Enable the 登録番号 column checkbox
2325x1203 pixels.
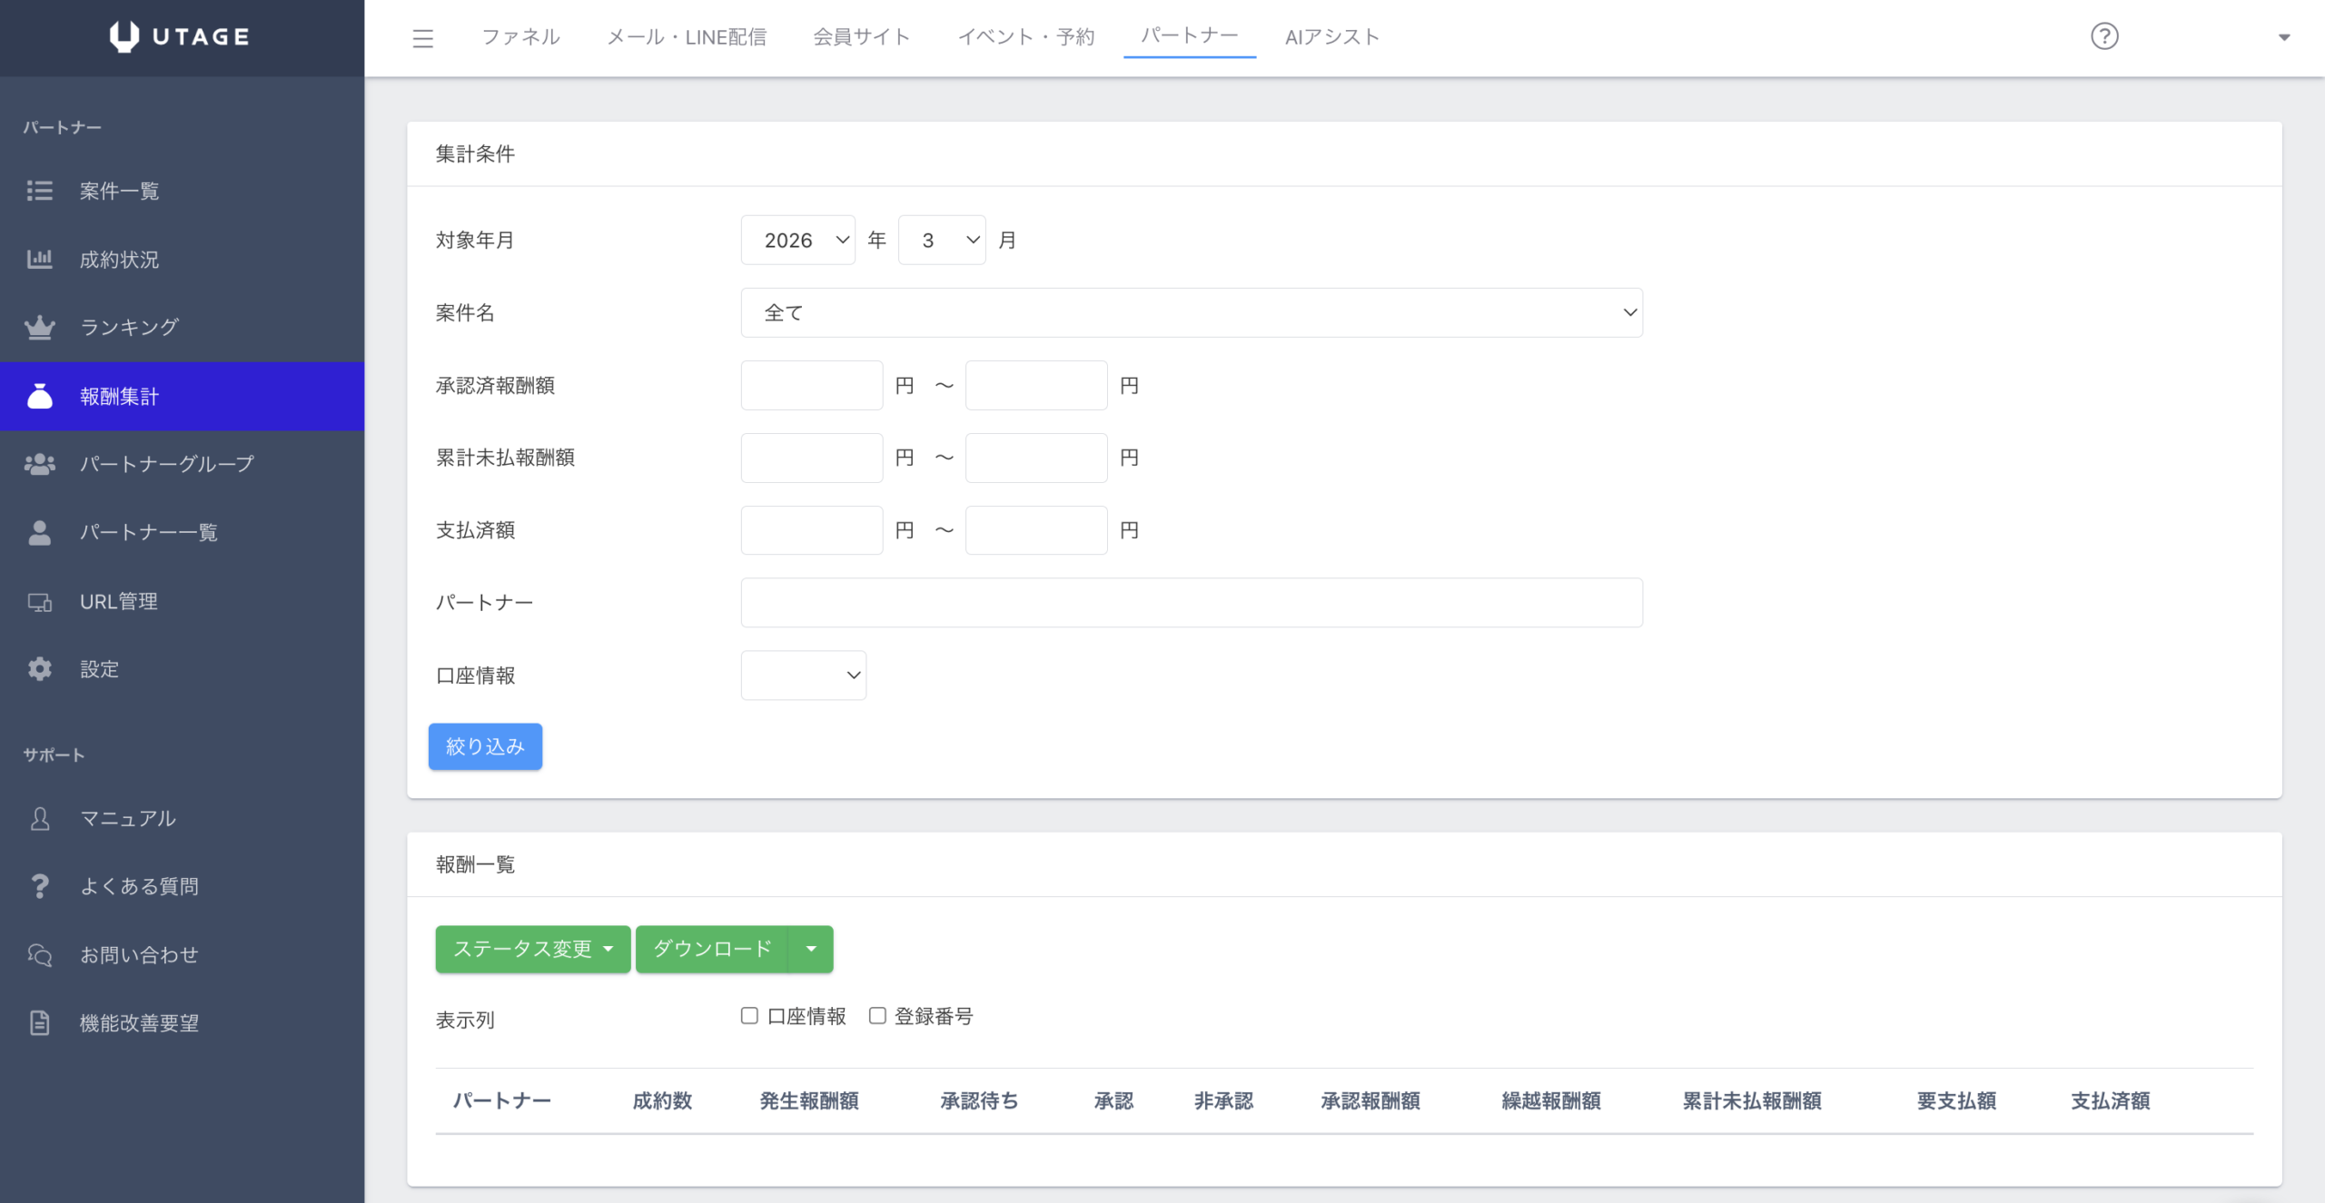pyautogui.click(x=877, y=1016)
